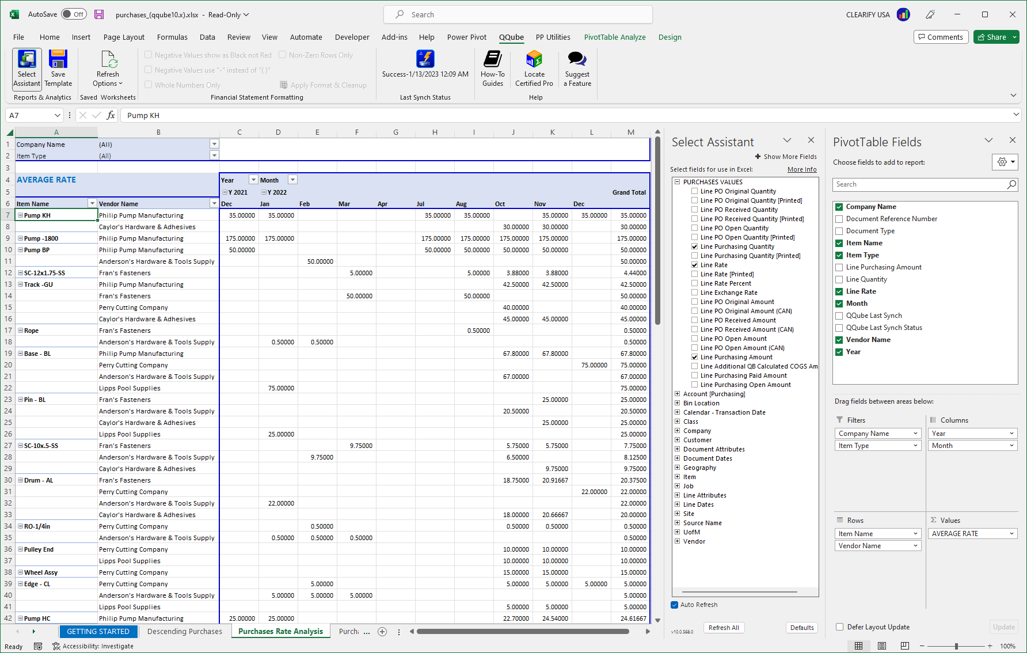Open Locate Certified Pro

coord(534,68)
